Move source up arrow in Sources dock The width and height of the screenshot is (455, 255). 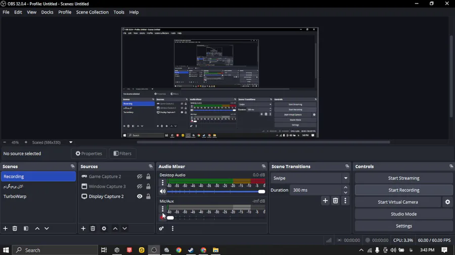click(115, 228)
